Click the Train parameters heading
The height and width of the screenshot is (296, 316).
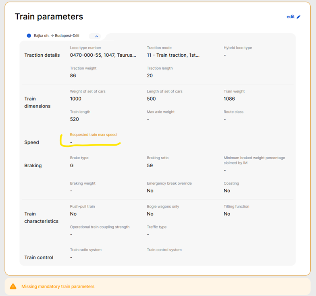49,16
